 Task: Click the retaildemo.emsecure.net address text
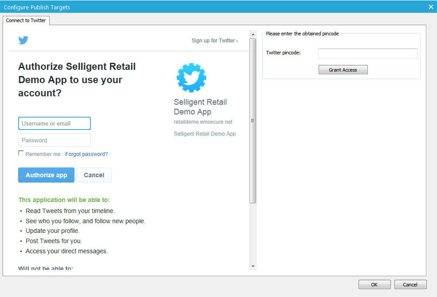[203, 122]
